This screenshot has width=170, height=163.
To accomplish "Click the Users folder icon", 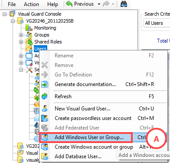I will coord(29,49).
